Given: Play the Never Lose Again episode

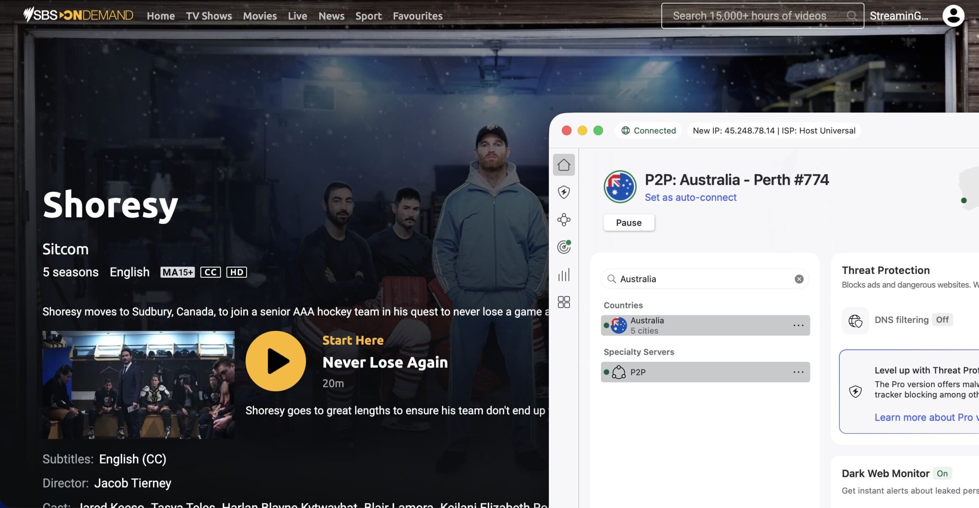Looking at the screenshot, I should tap(276, 361).
